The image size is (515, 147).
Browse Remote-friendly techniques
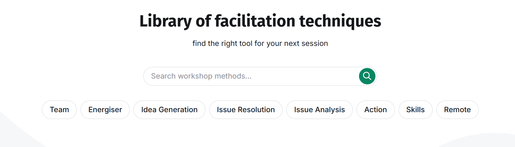click(x=457, y=110)
